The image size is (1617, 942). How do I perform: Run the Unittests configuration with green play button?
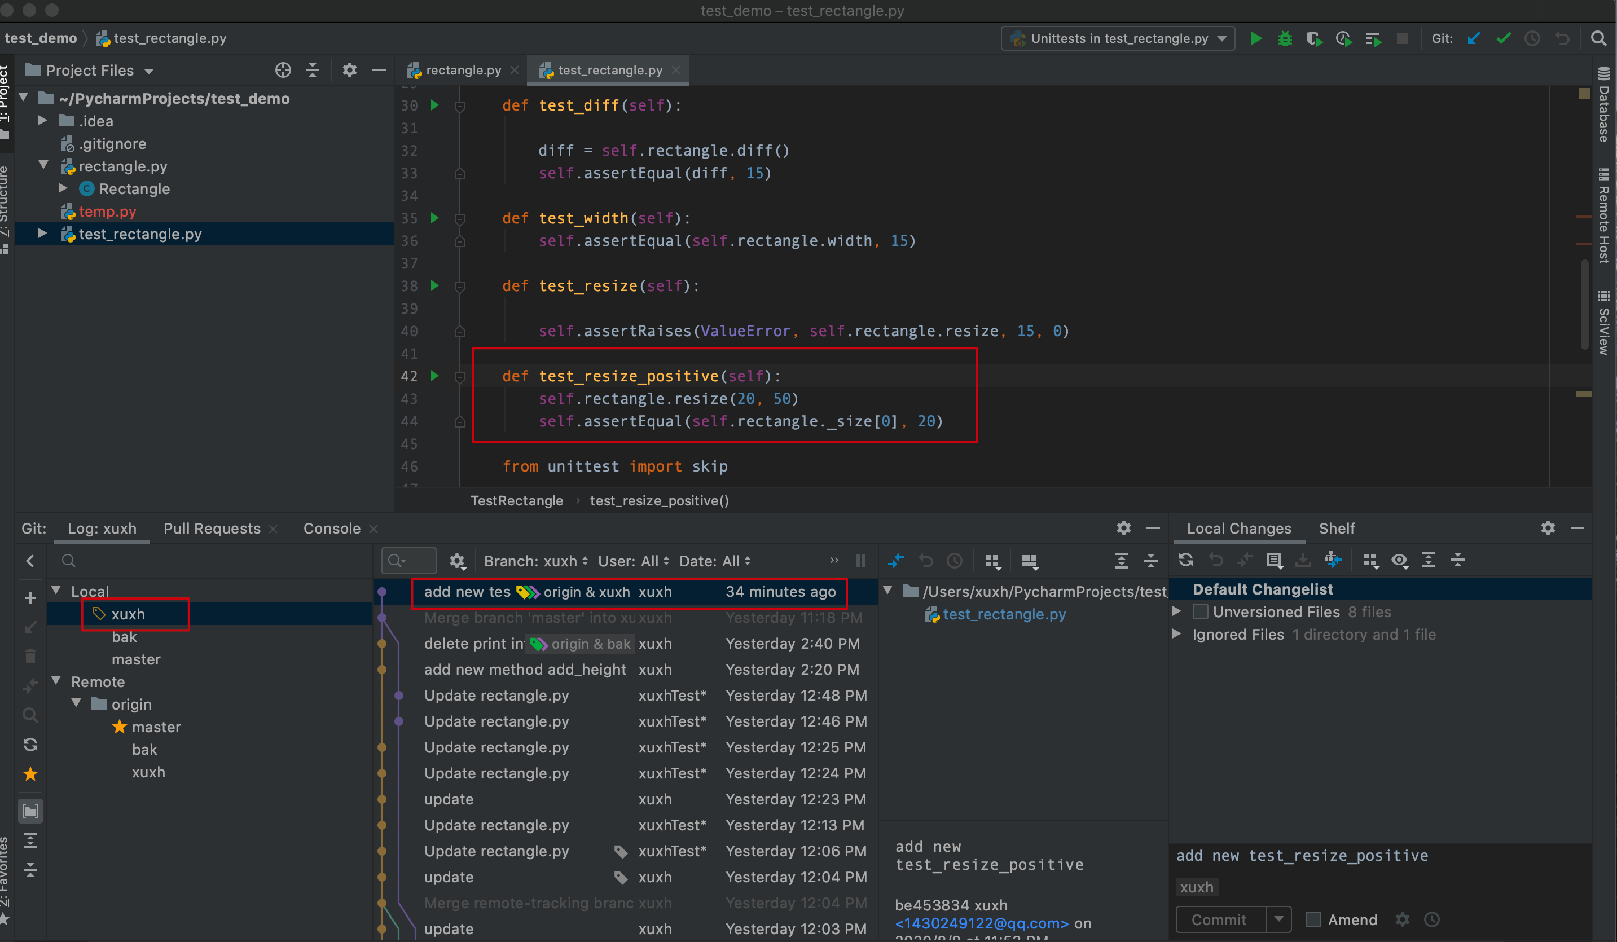[x=1256, y=38]
